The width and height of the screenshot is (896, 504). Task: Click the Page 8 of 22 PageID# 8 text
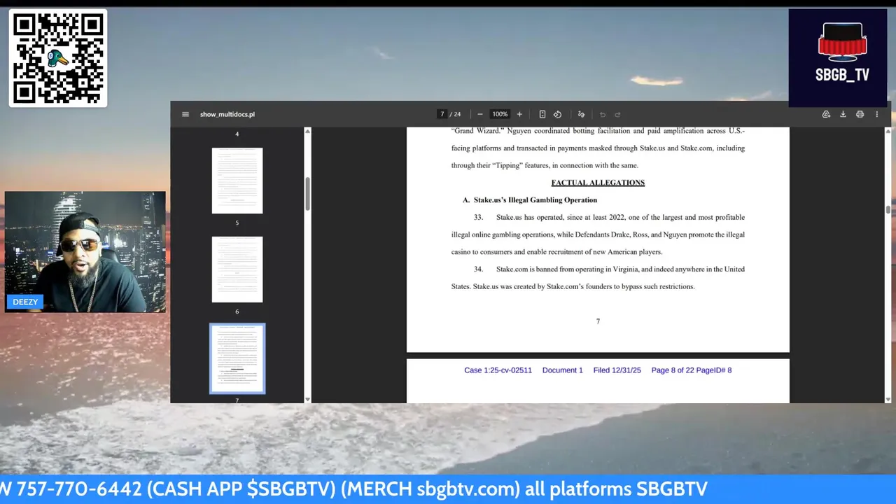(x=692, y=370)
